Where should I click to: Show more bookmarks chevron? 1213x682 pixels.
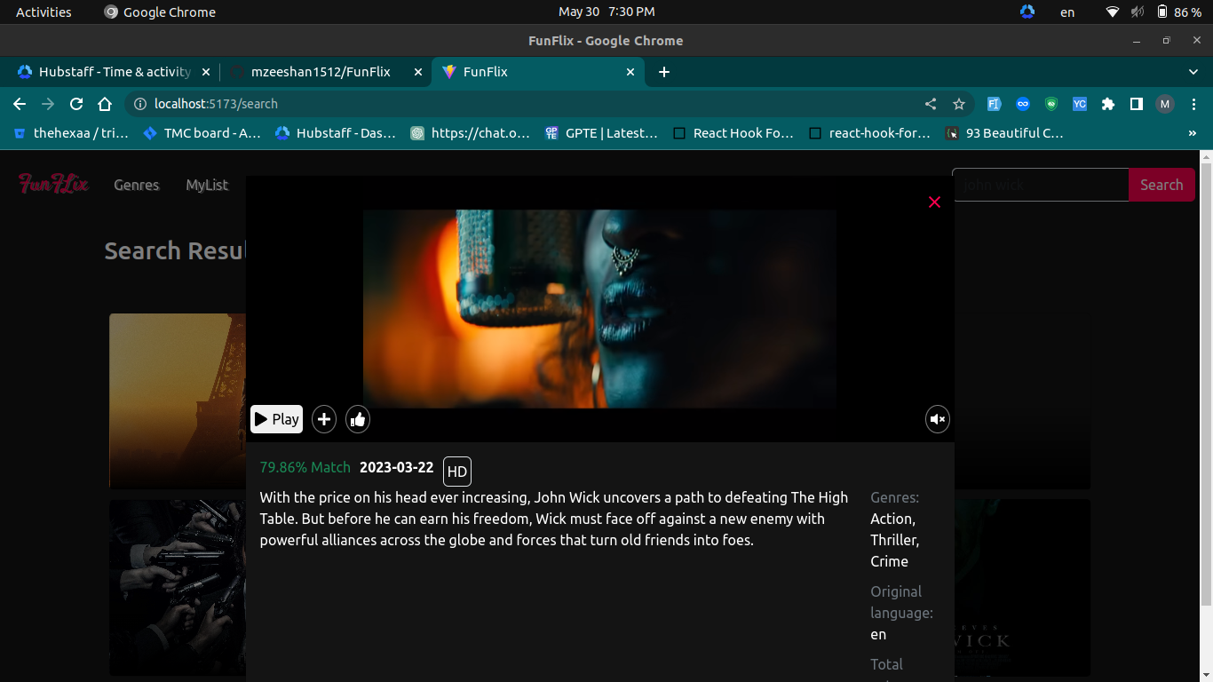[x=1192, y=133]
